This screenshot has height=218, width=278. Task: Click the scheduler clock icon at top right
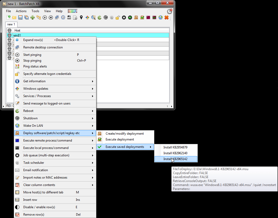(170, 11)
